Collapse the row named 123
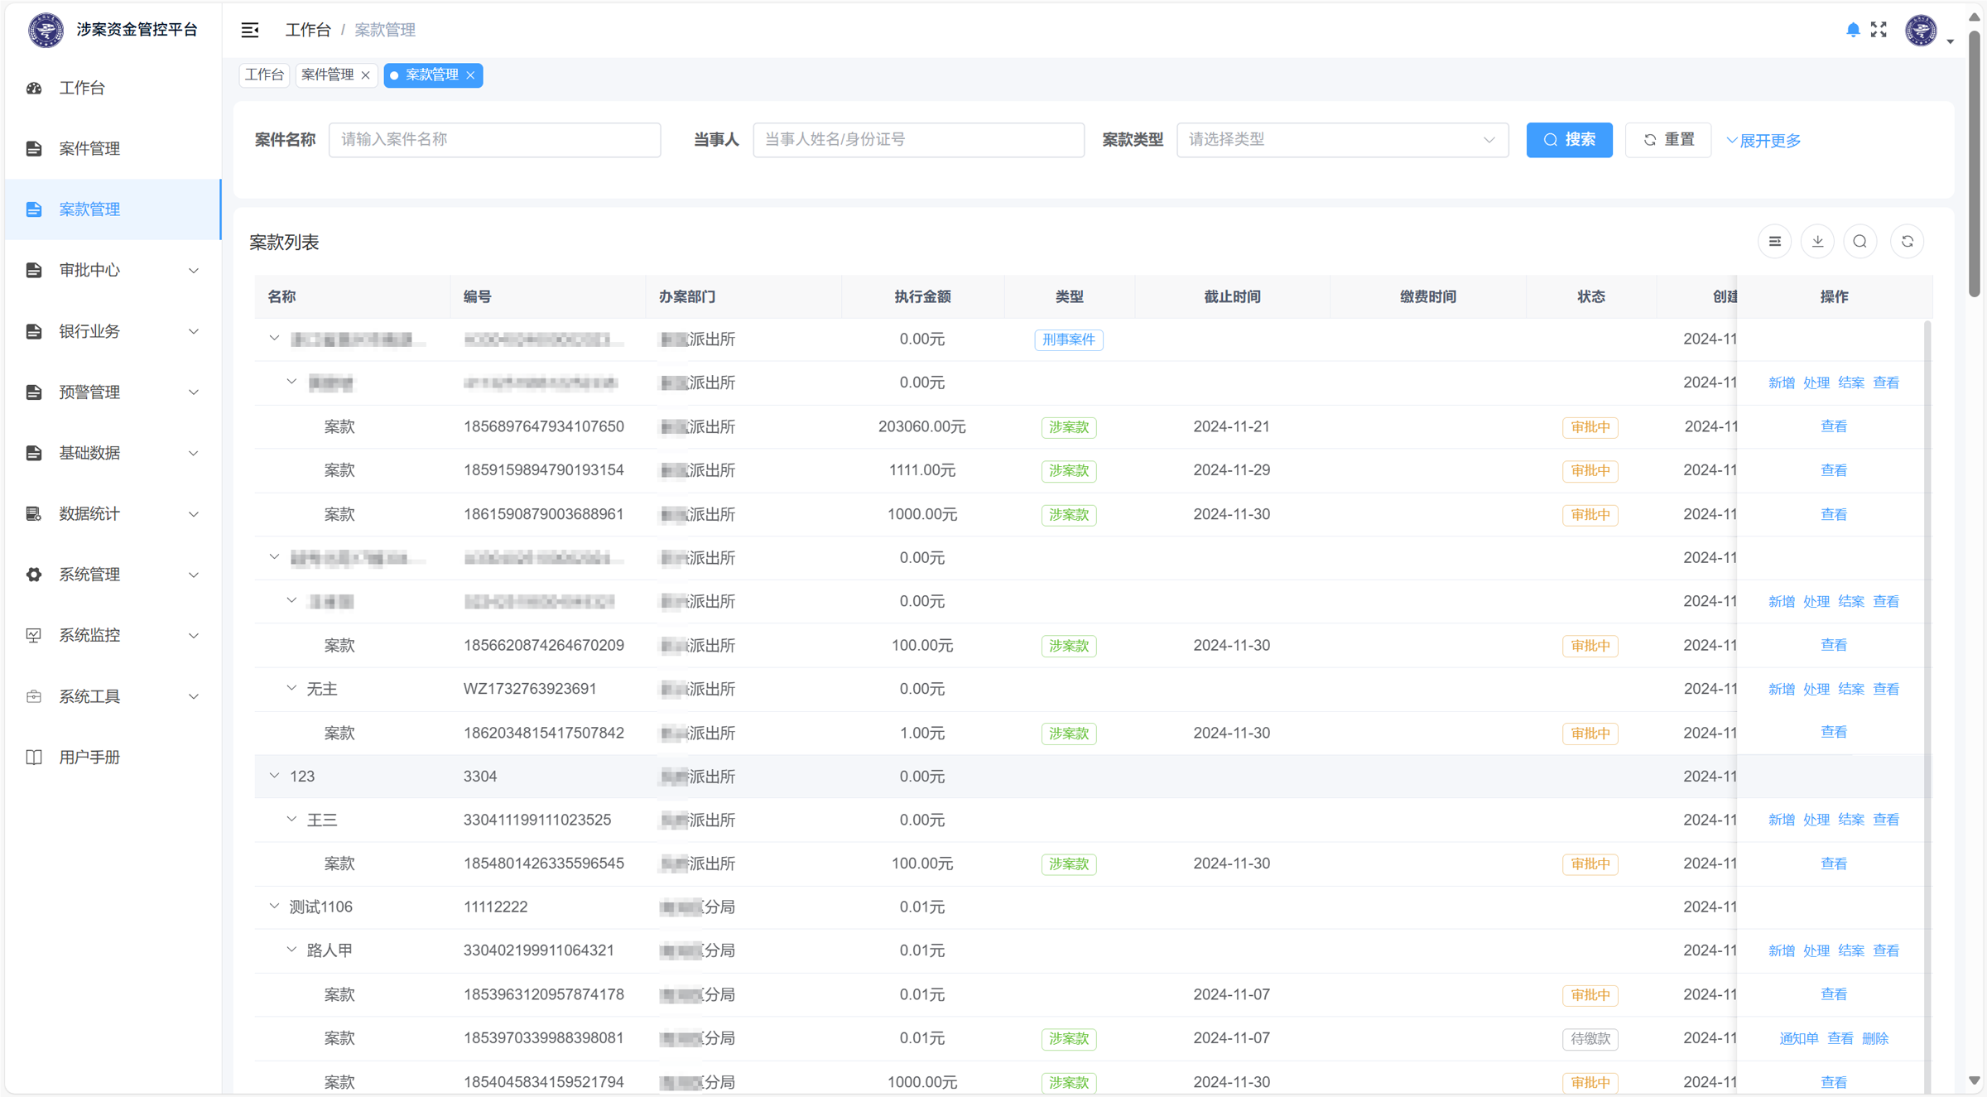1987x1097 pixels. click(274, 776)
